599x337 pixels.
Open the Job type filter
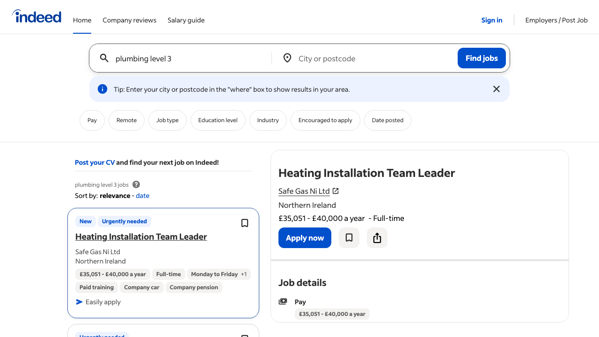point(167,120)
